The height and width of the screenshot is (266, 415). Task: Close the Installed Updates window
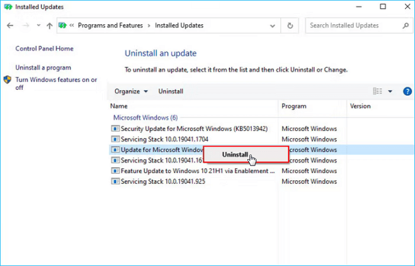pyautogui.click(x=408, y=7)
